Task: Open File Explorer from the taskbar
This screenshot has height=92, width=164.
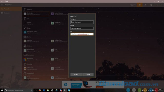Action: coord(48,90)
